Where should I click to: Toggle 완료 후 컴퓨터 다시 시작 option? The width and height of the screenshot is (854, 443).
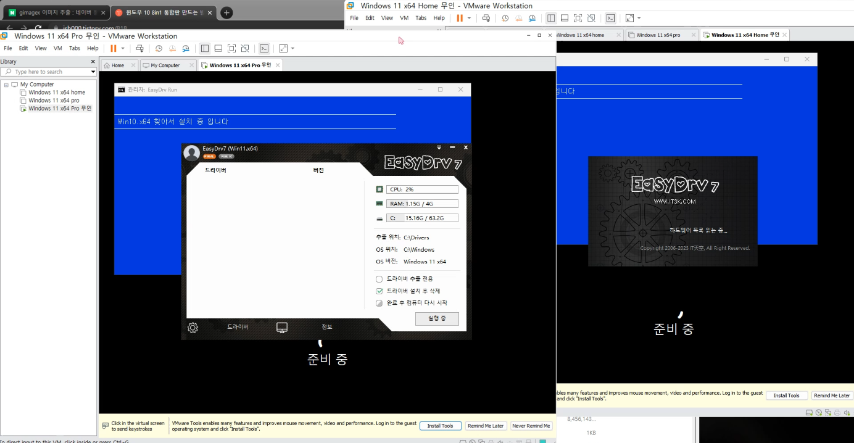[x=379, y=303]
